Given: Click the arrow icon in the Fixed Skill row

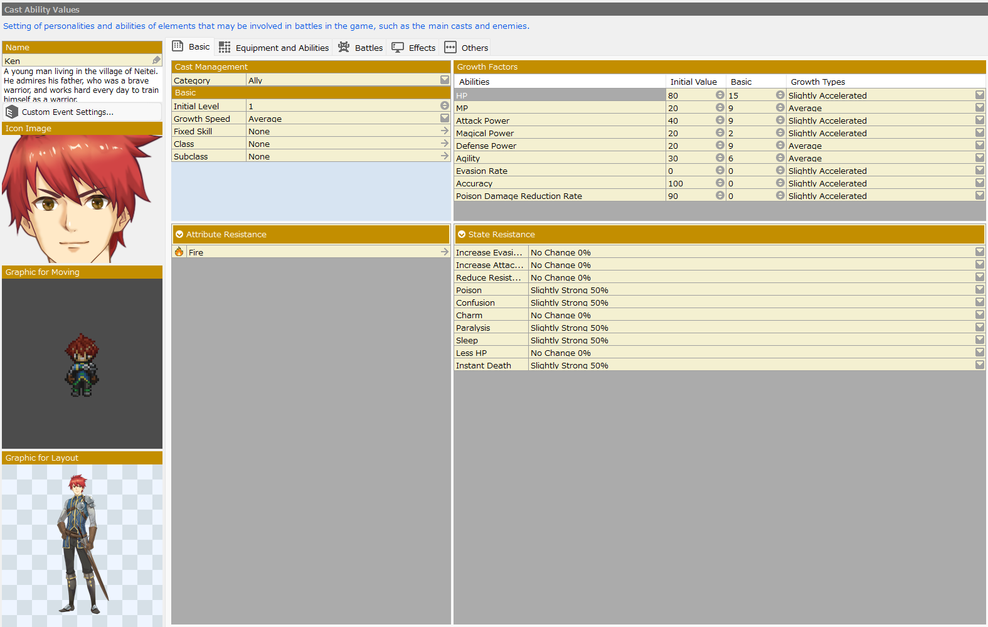Looking at the screenshot, I should (x=444, y=131).
